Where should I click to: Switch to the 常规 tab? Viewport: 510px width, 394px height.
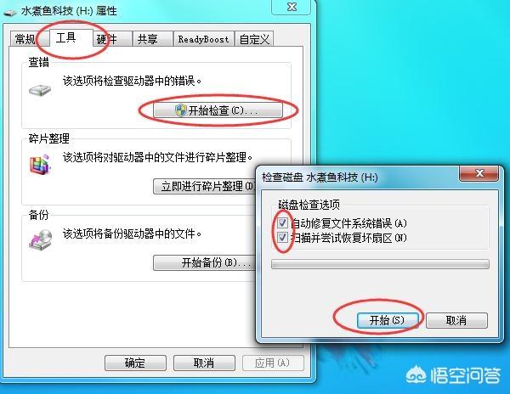point(25,39)
